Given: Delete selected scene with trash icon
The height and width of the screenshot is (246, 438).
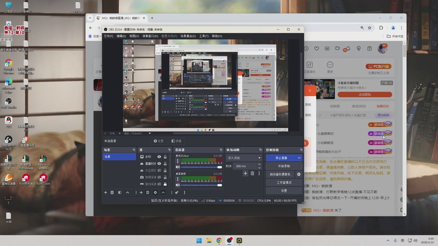Looking at the screenshot, I should click(112, 192).
